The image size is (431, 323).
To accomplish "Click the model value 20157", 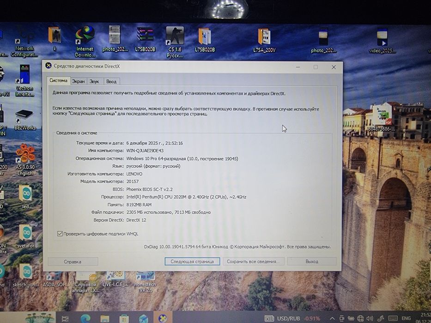I will click(132, 181).
